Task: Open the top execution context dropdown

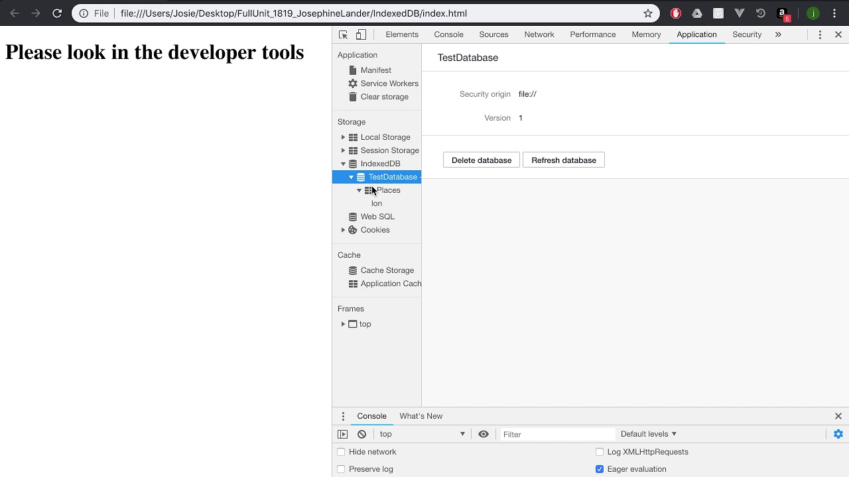Action: pos(422,434)
